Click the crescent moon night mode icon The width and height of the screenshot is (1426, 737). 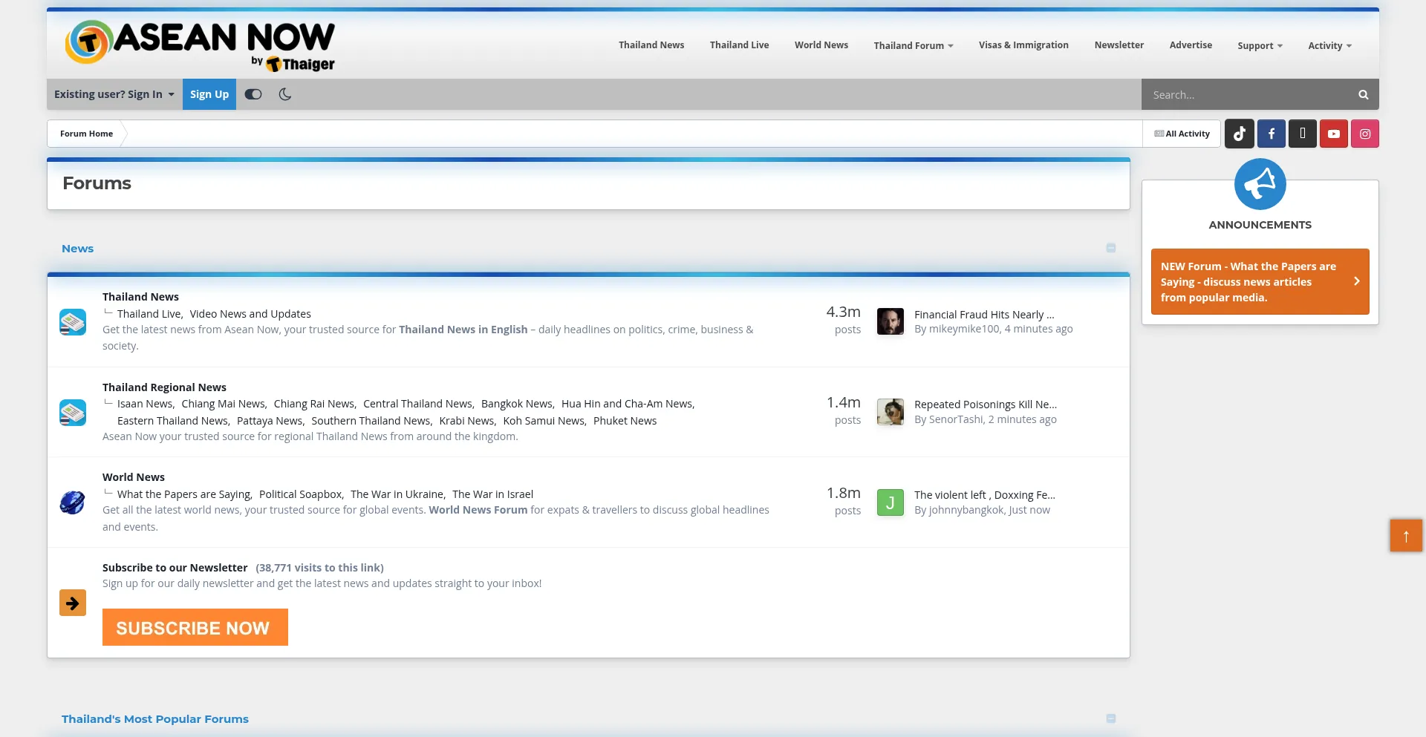pos(285,94)
